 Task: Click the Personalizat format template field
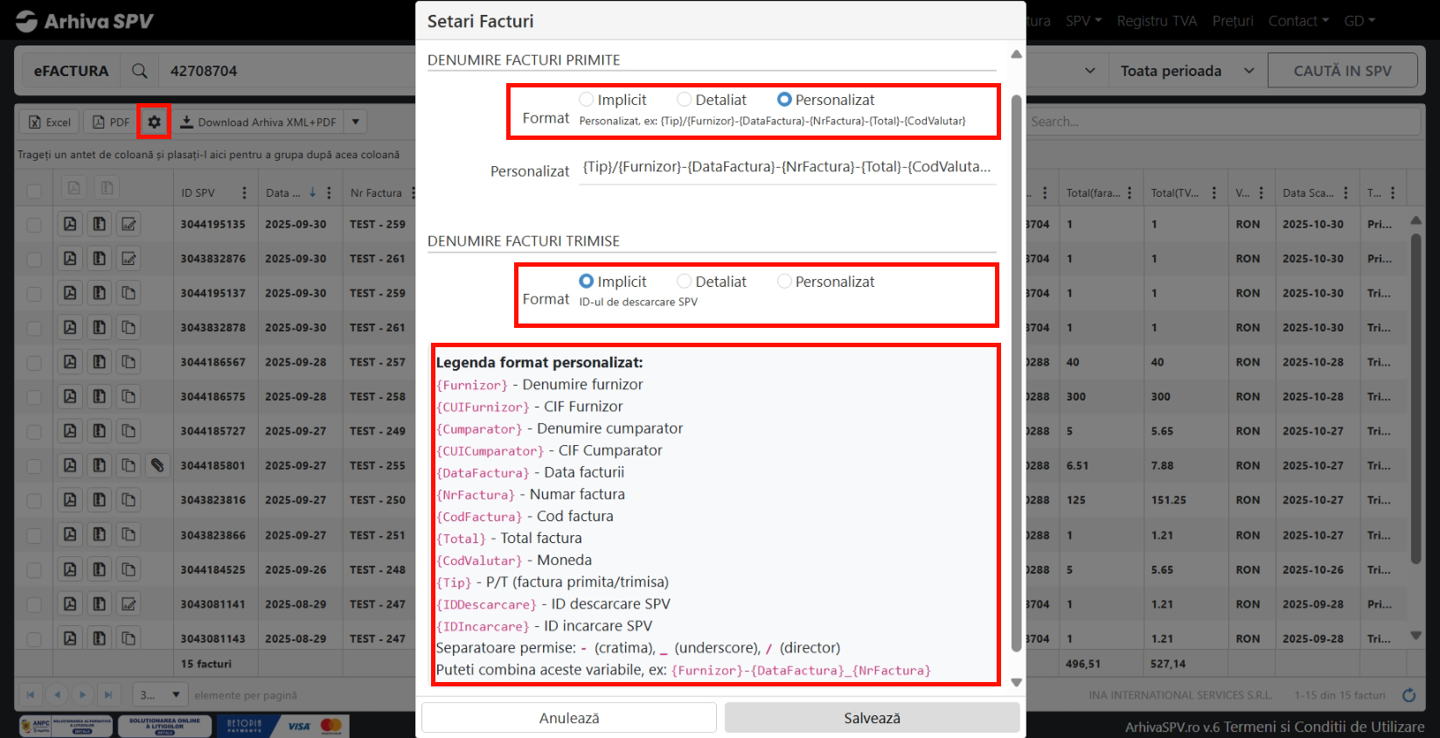(x=787, y=168)
